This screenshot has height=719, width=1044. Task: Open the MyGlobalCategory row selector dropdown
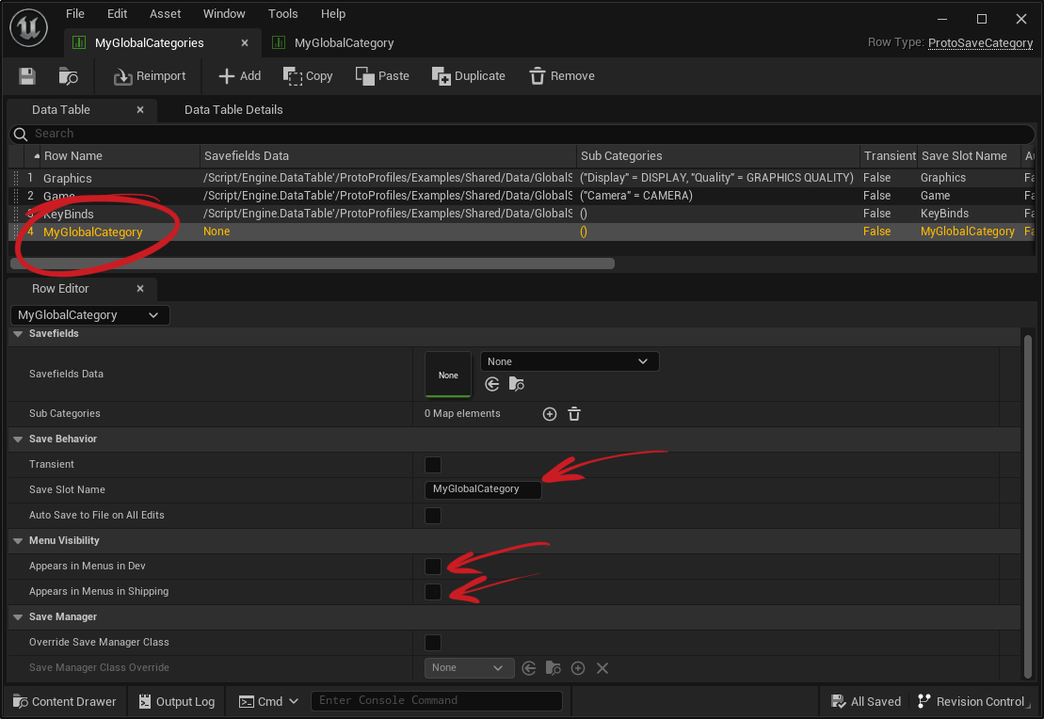click(89, 315)
